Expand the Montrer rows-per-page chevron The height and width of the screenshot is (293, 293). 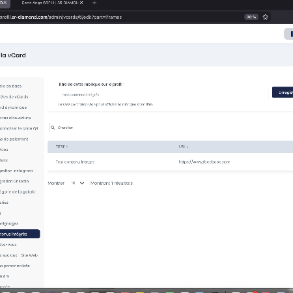pos(82,183)
